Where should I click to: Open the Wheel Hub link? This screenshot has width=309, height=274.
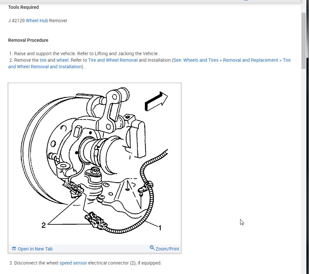tap(37, 21)
